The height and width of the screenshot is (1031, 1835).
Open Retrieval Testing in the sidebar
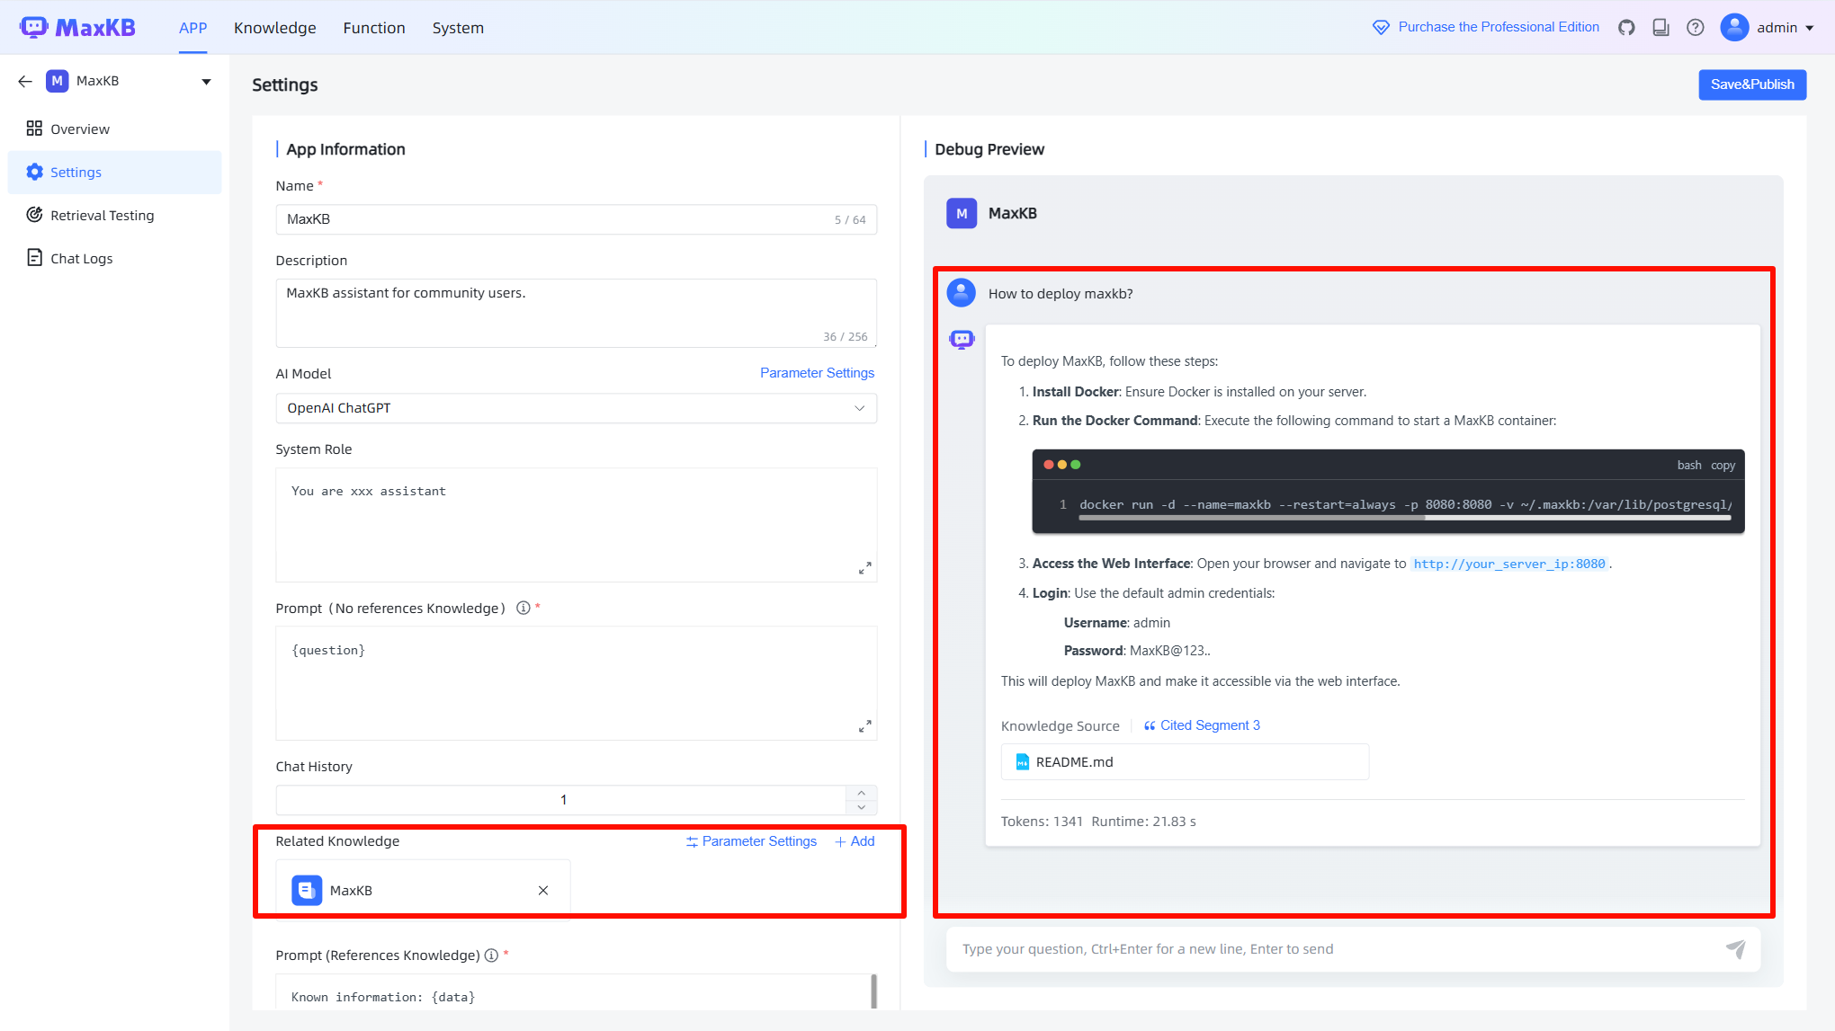coord(101,215)
